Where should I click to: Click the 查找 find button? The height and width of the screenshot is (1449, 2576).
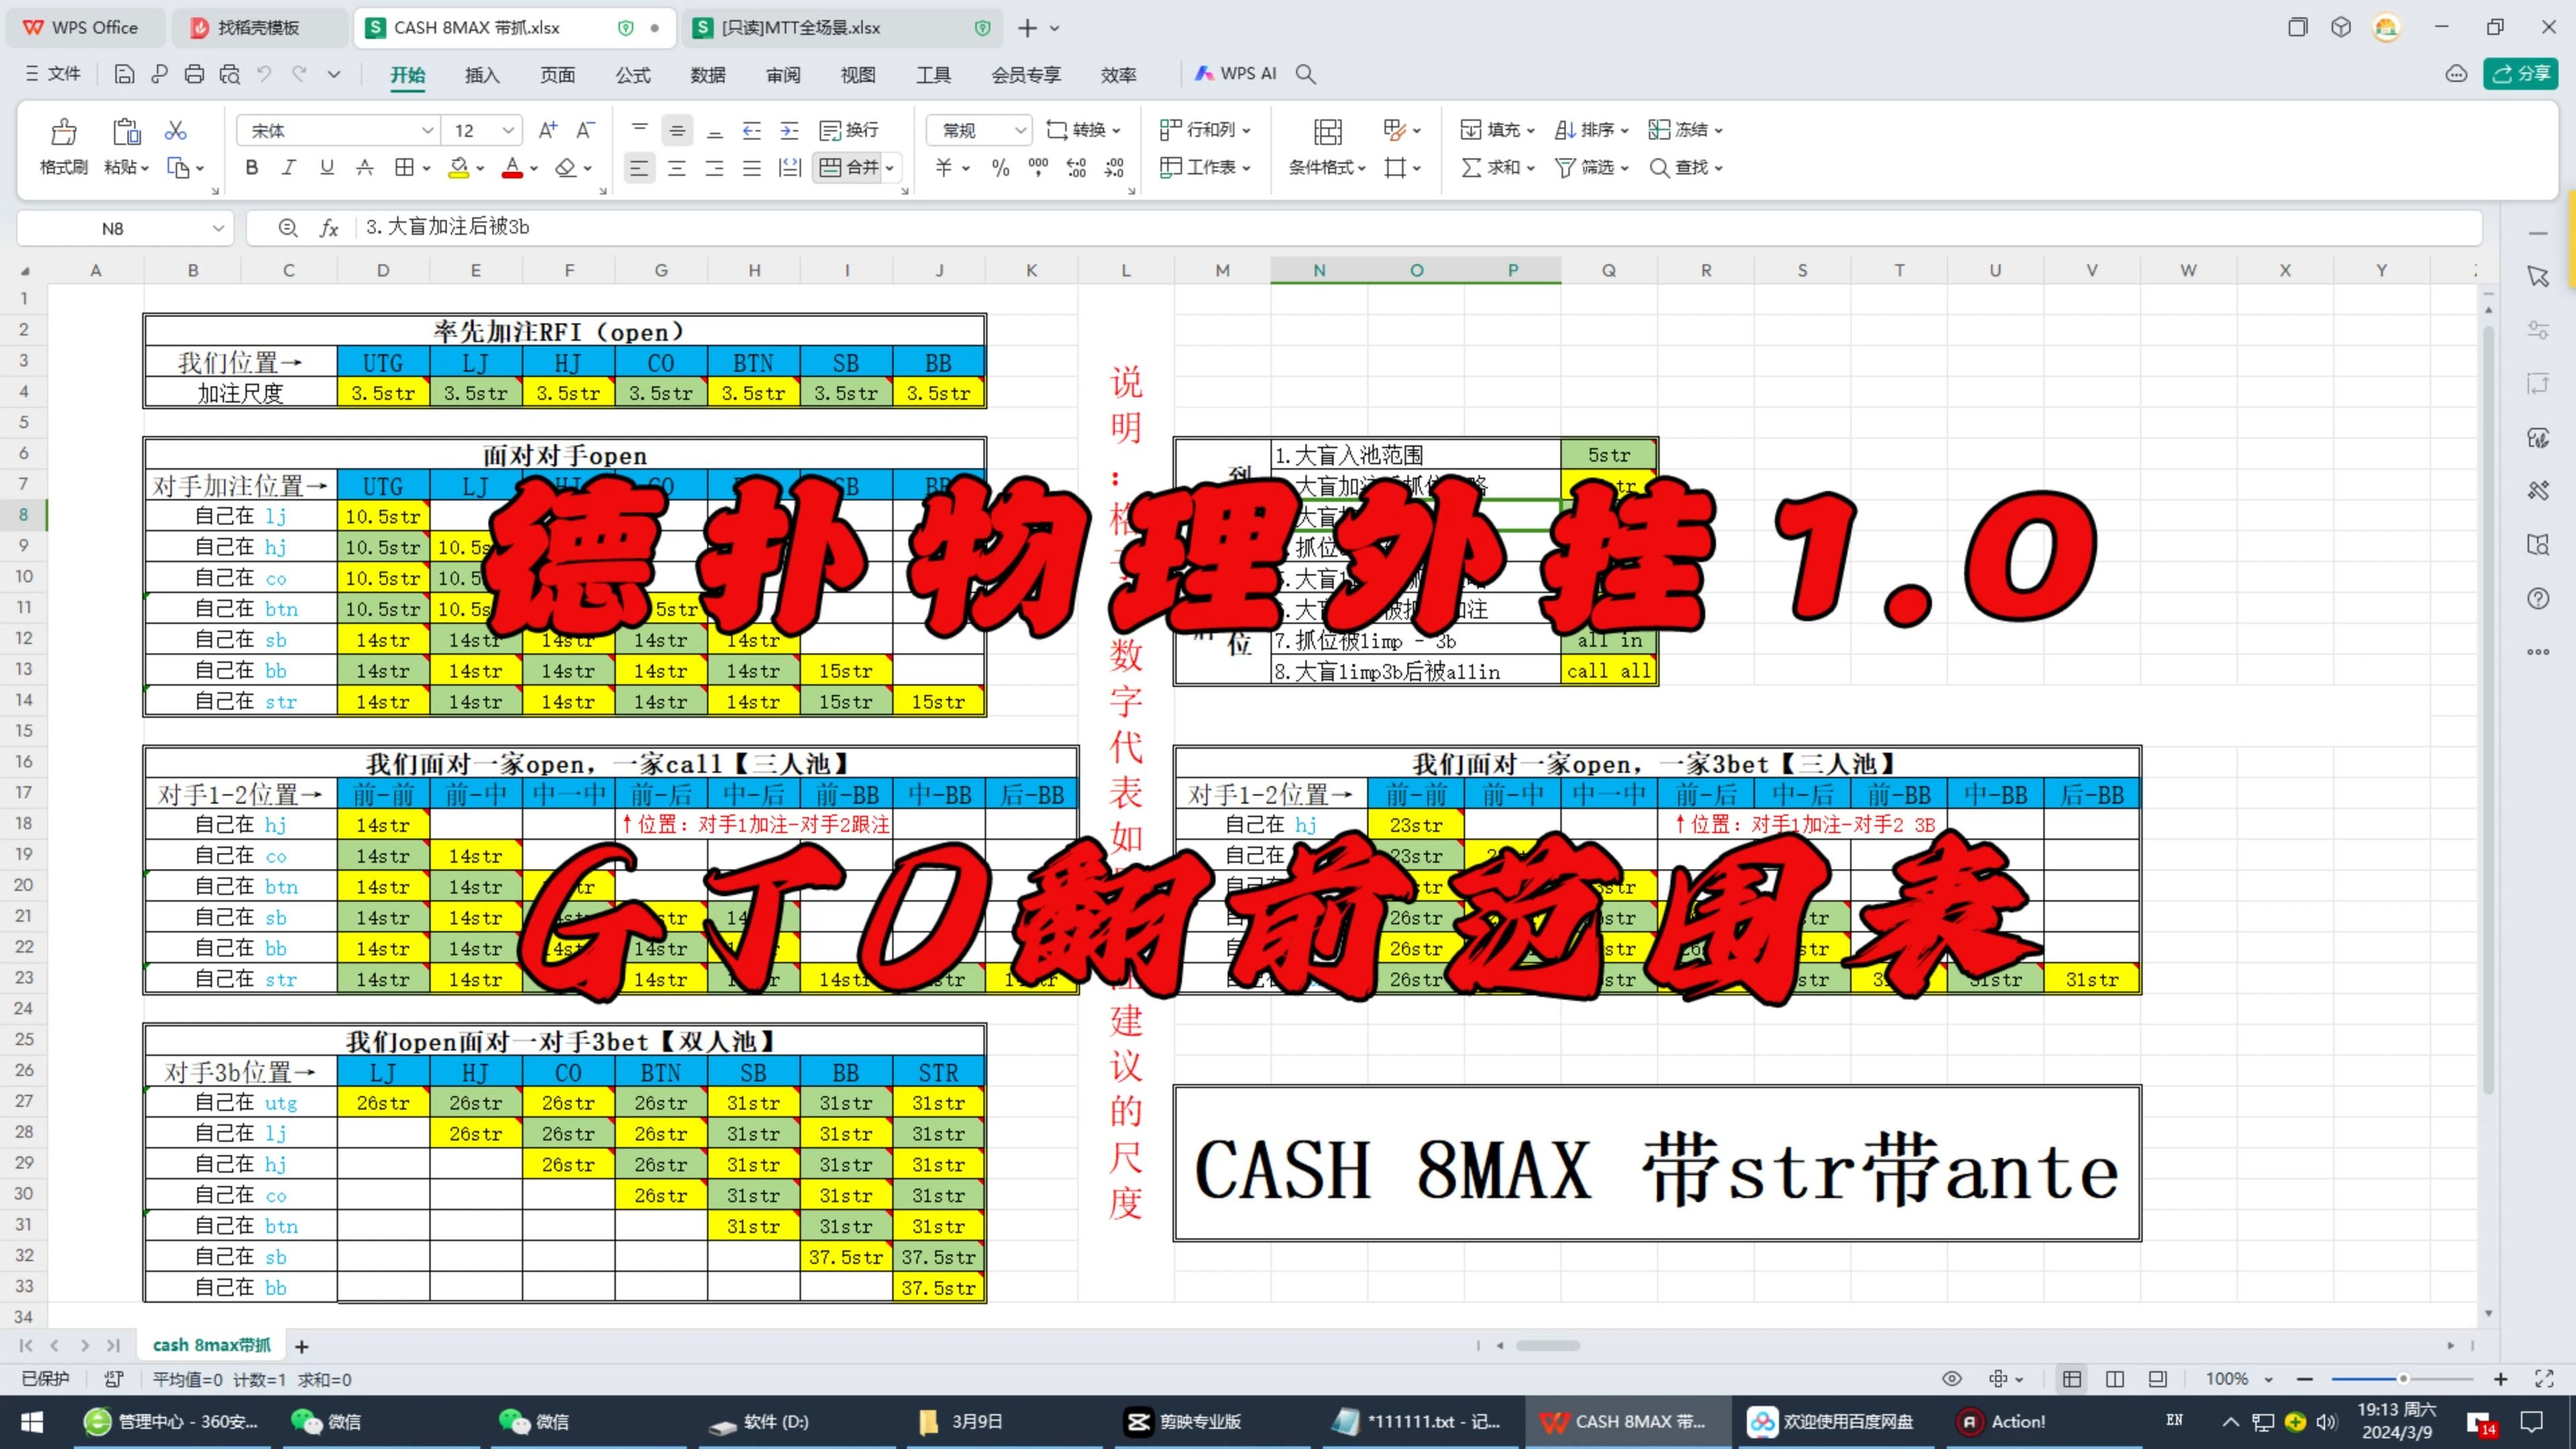point(1685,168)
